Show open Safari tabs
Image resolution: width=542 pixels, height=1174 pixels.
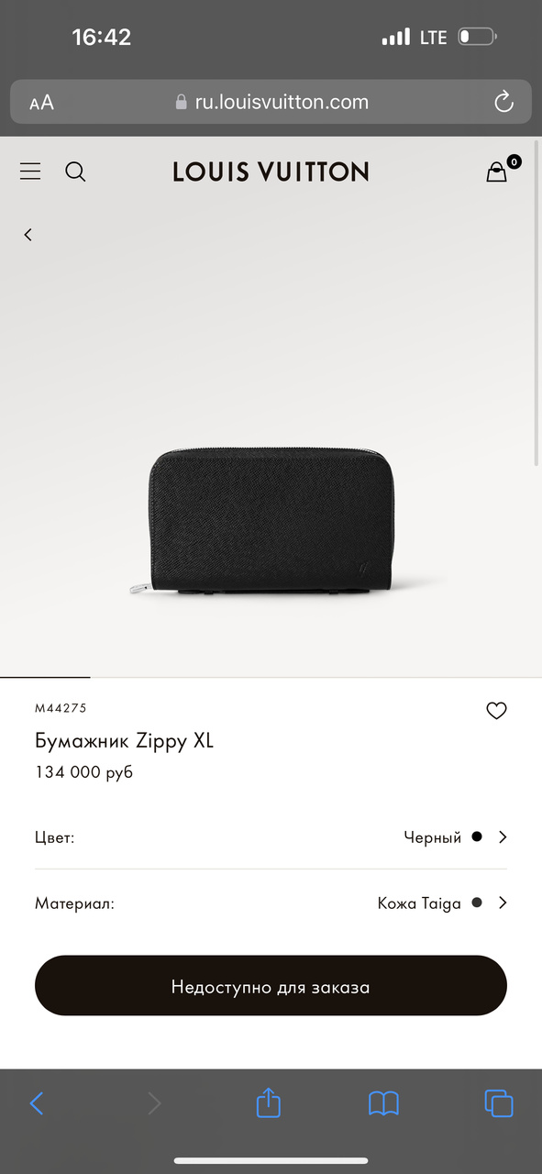point(498,1102)
